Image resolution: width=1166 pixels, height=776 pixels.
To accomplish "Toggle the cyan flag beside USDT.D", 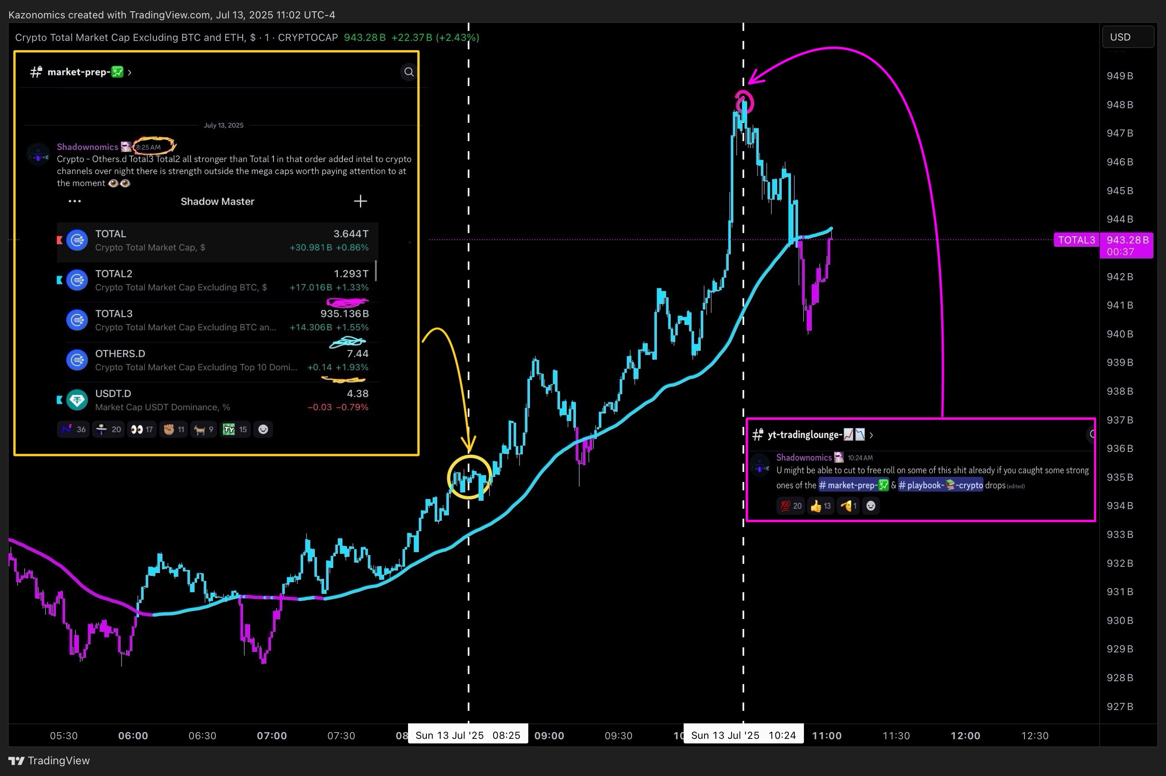I will click(x=60, y=400).
